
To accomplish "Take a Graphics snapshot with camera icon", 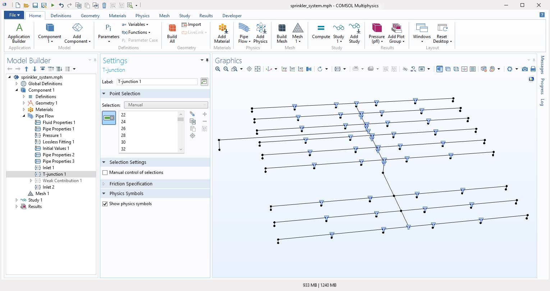I will pos(525,69).
